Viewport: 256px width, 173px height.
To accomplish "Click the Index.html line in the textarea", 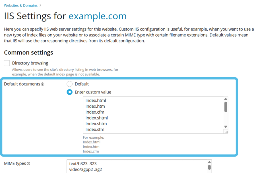I will [96, 101].
